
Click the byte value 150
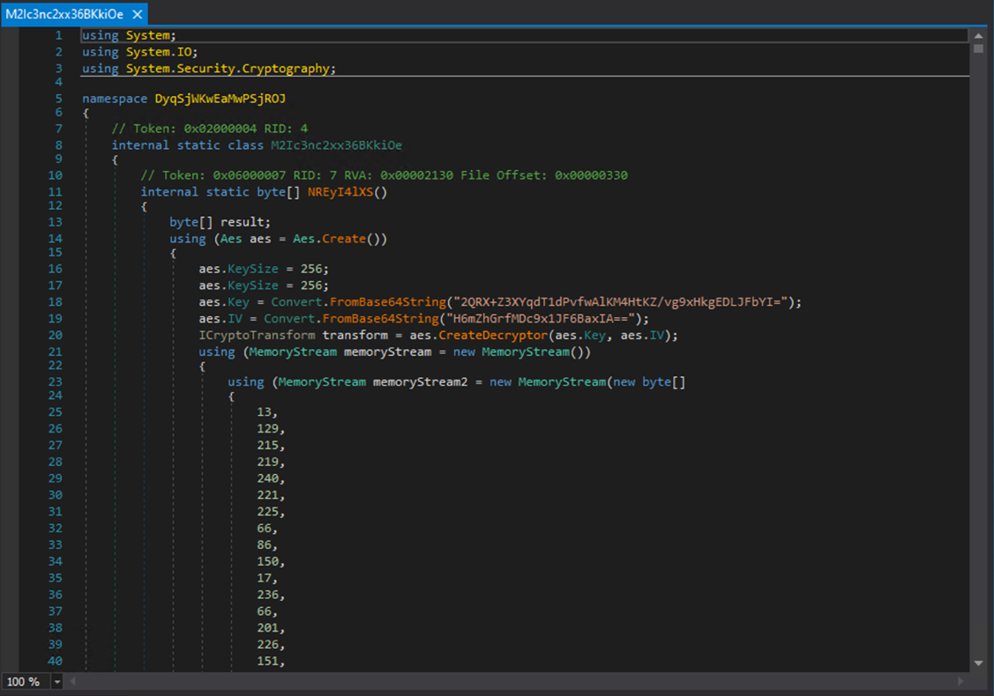click(267, 561)
